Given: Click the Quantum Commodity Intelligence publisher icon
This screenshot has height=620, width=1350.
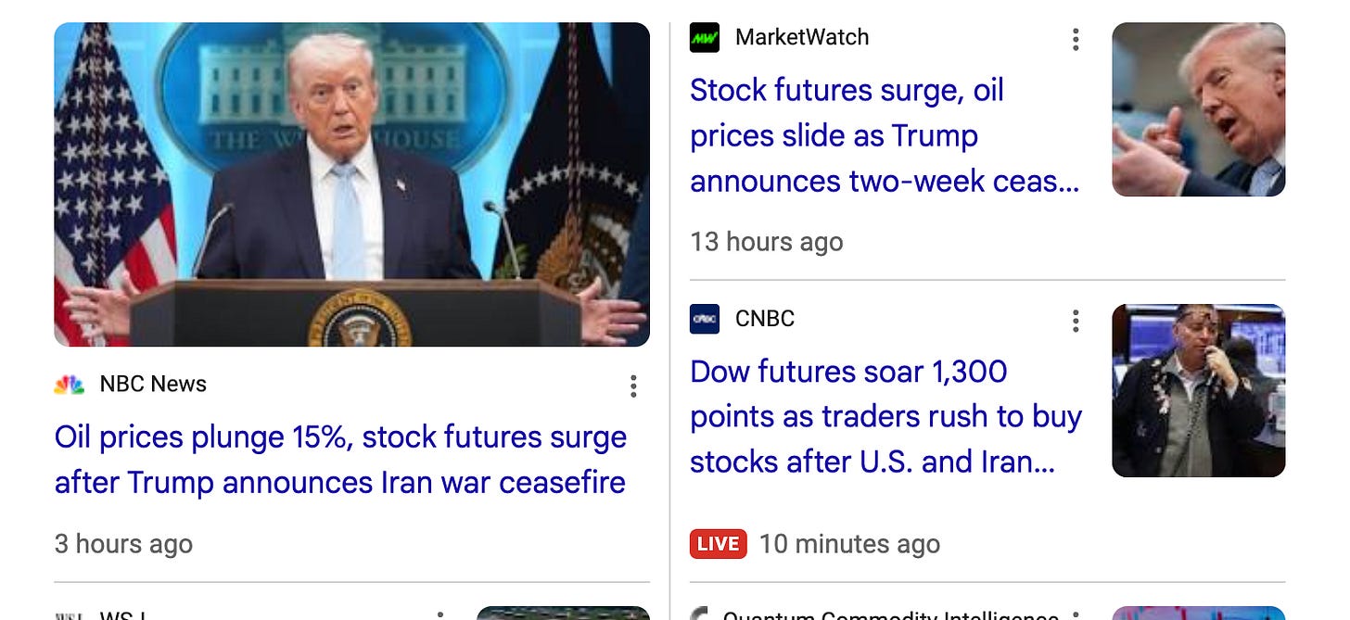Looking at the screenshot, I should 703,614.
